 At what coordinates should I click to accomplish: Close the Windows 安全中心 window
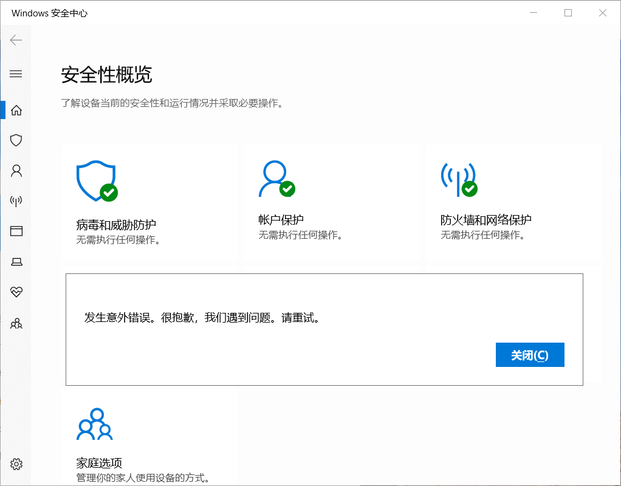(x=602, y=13)
